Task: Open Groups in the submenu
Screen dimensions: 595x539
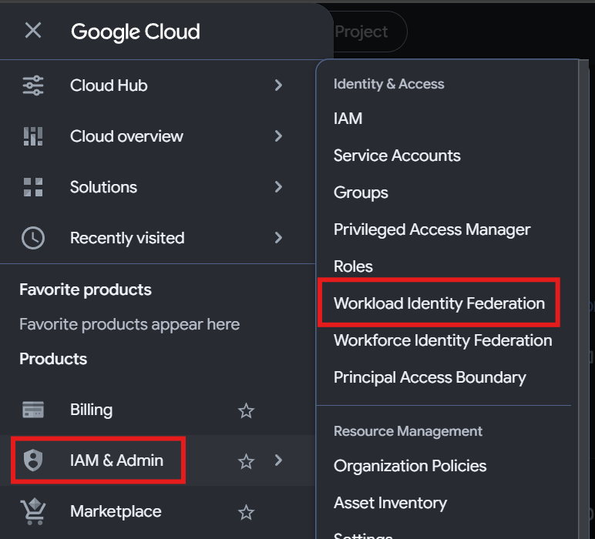Action: pyautogui.click(x=361, y=192)
